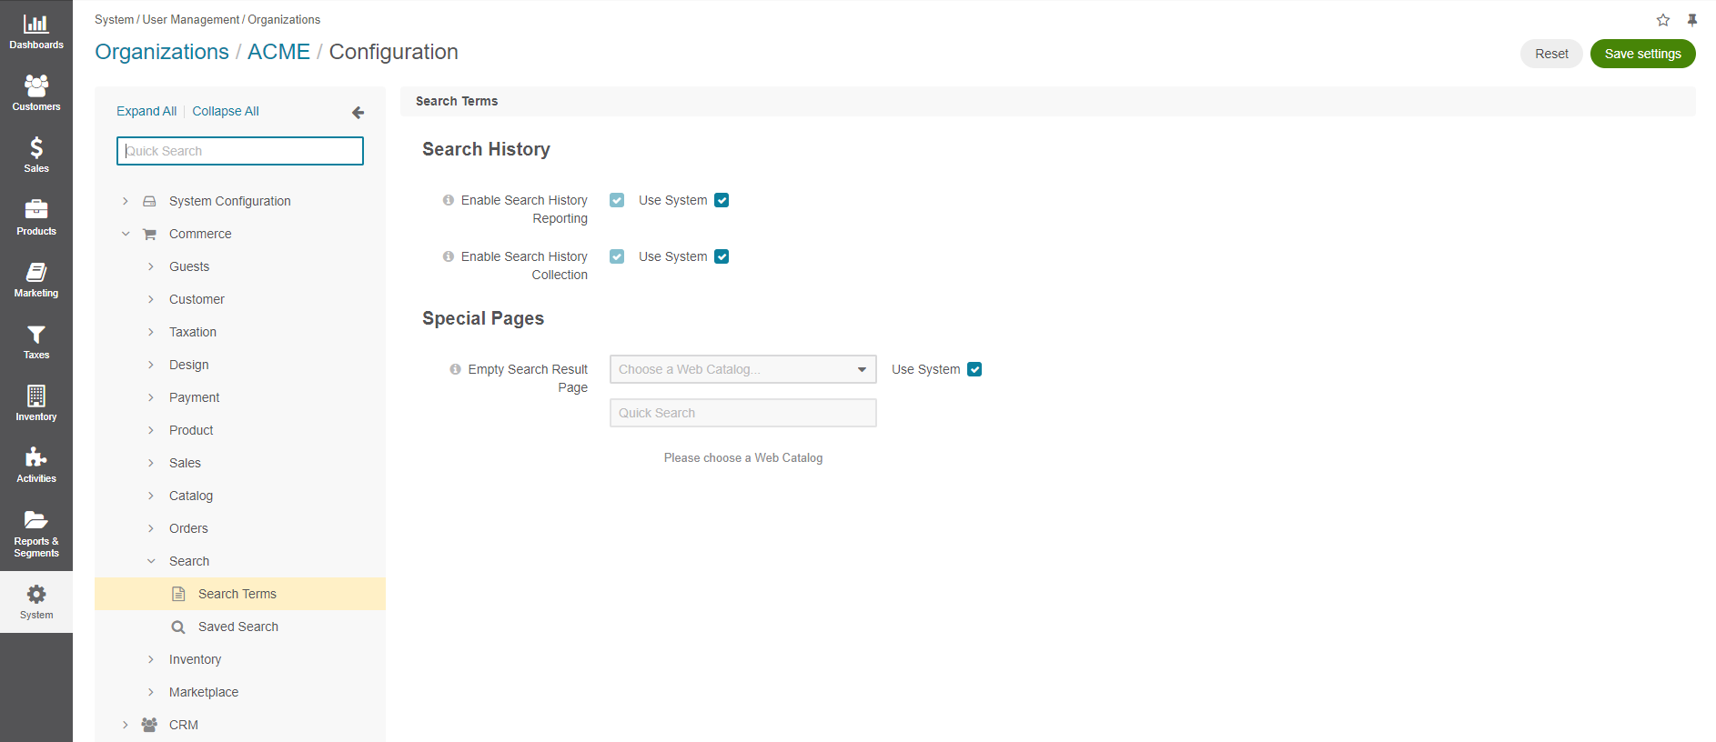Open the Orders tree item
This screenshot has width=1716, height=742.
click(188, 528)
